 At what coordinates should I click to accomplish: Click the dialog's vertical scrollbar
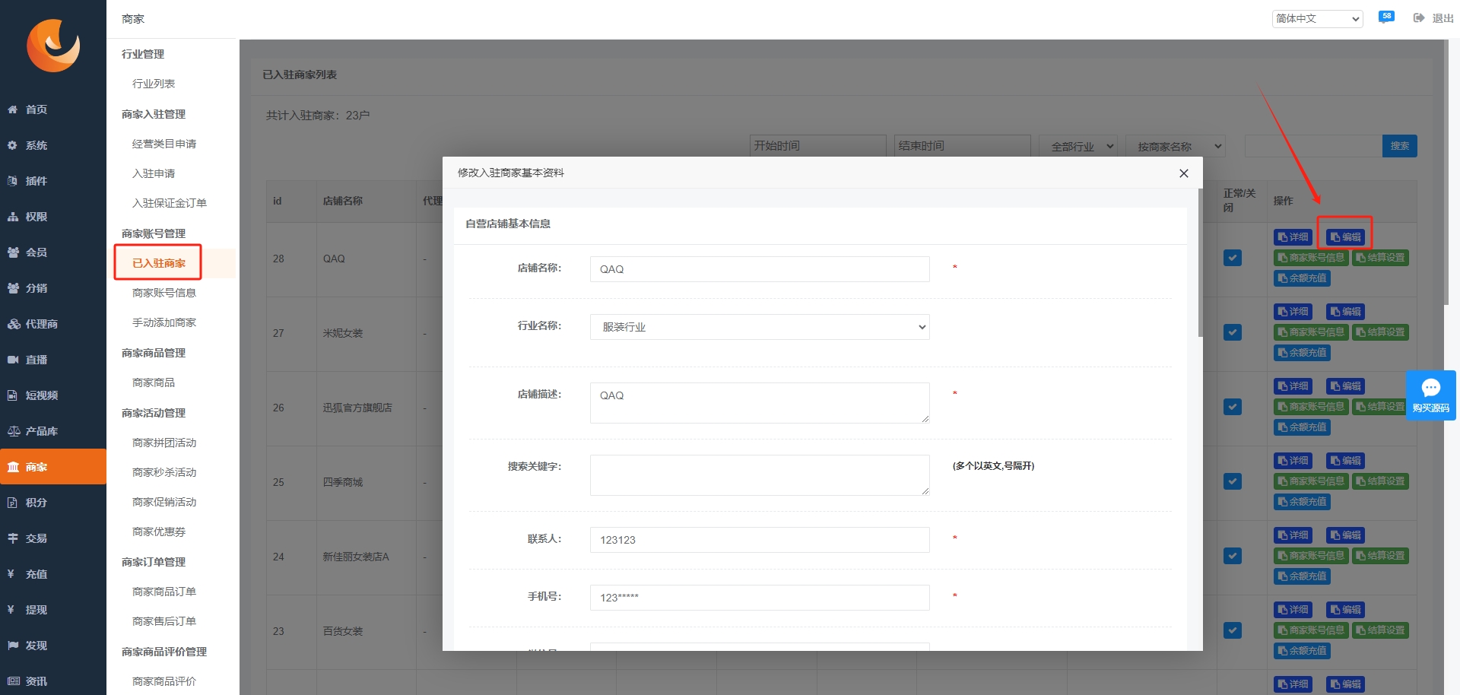(x=1200, y=262)
